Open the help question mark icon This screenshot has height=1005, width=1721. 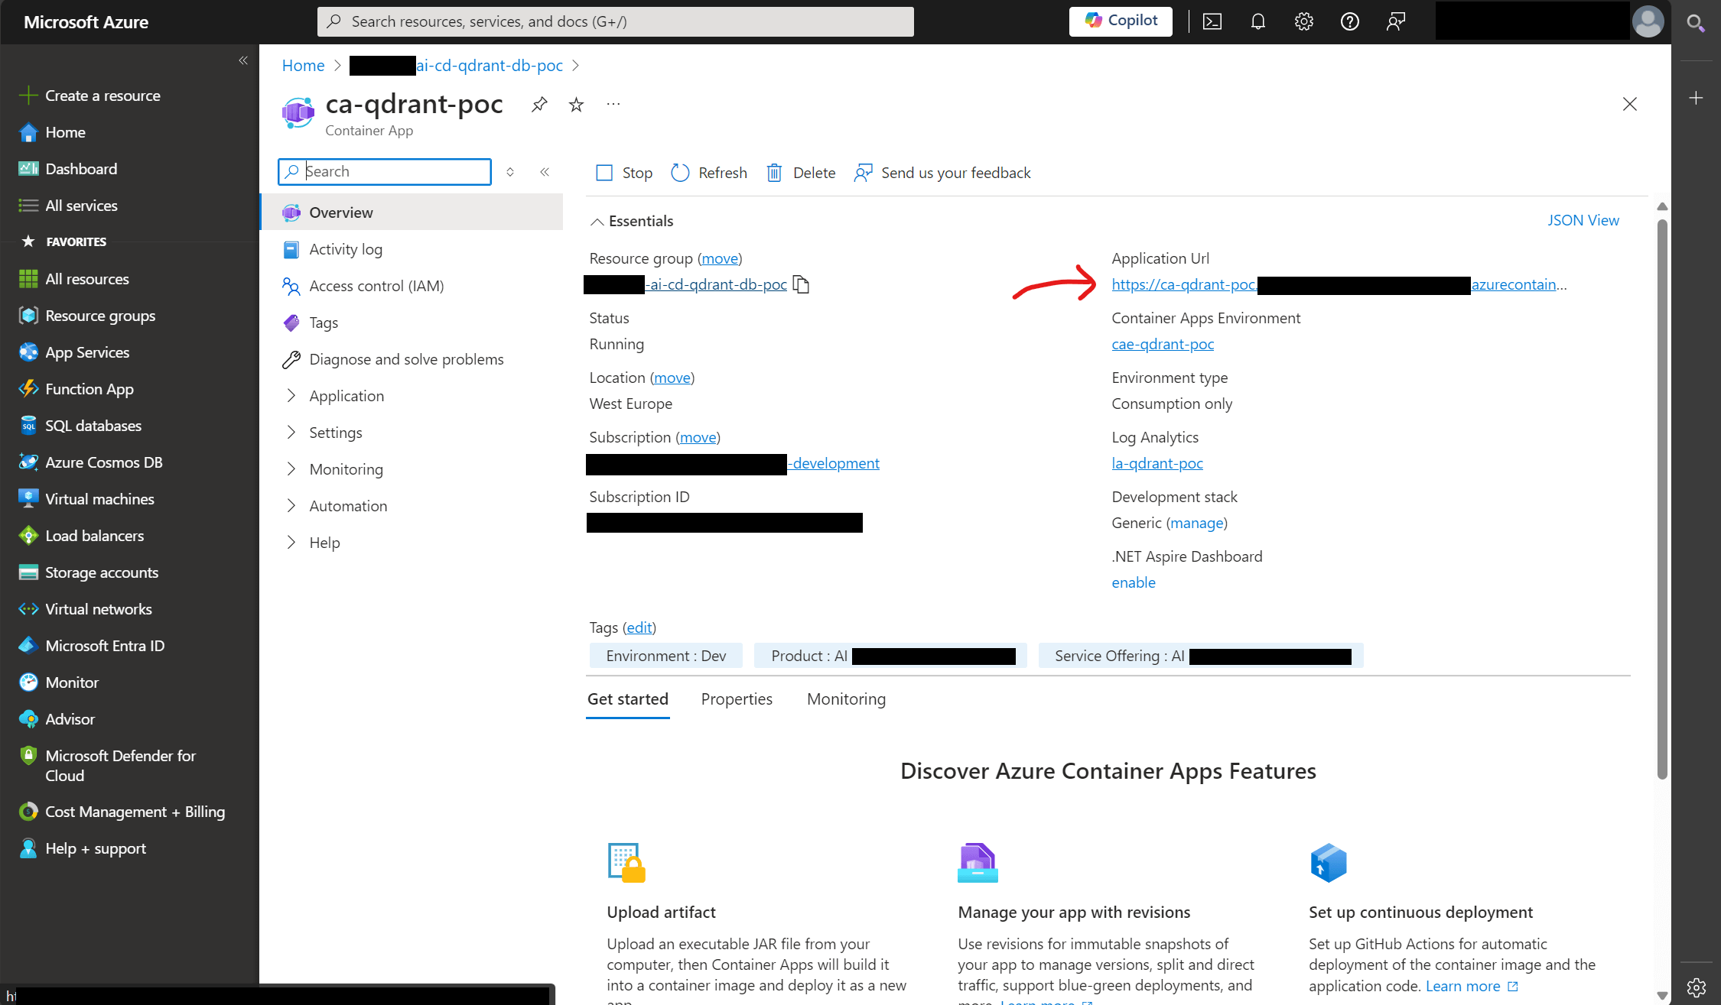point(1350,21)
